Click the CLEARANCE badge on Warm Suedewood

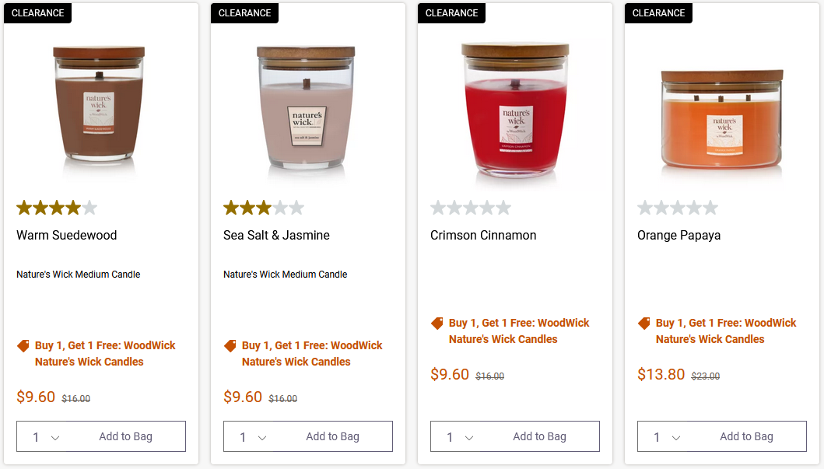37,13
